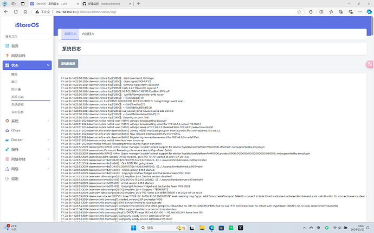Click the 网络向导 icon in sidebar
Image resolution: width=374 pixels, height=233 pixels.
7,55
